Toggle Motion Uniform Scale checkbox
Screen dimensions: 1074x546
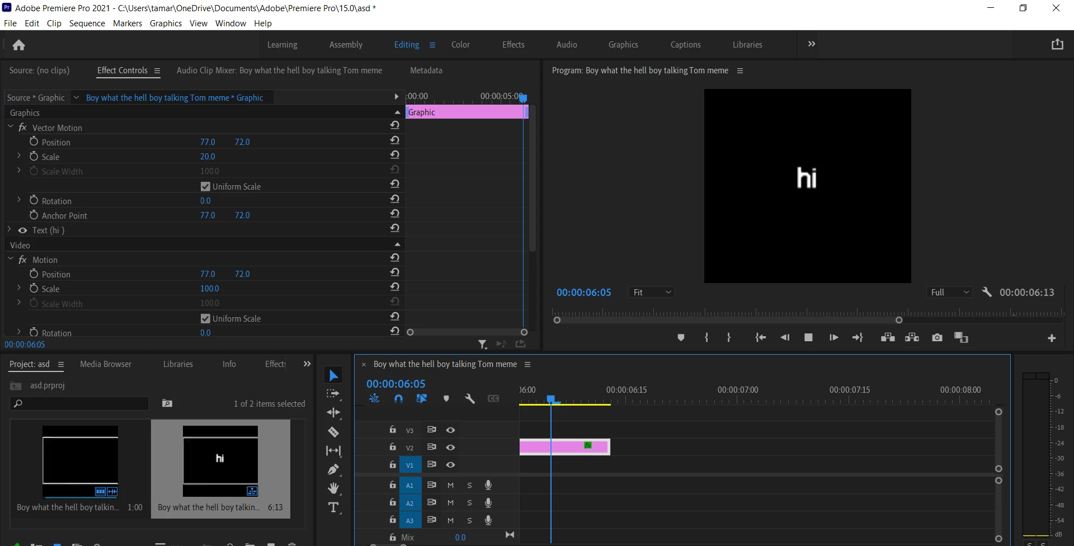tap(205, 318)
